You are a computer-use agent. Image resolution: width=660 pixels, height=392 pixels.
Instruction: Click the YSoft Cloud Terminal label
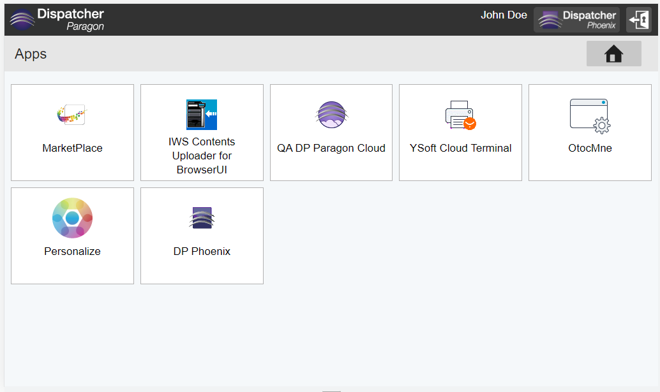(x=460, y=149)
